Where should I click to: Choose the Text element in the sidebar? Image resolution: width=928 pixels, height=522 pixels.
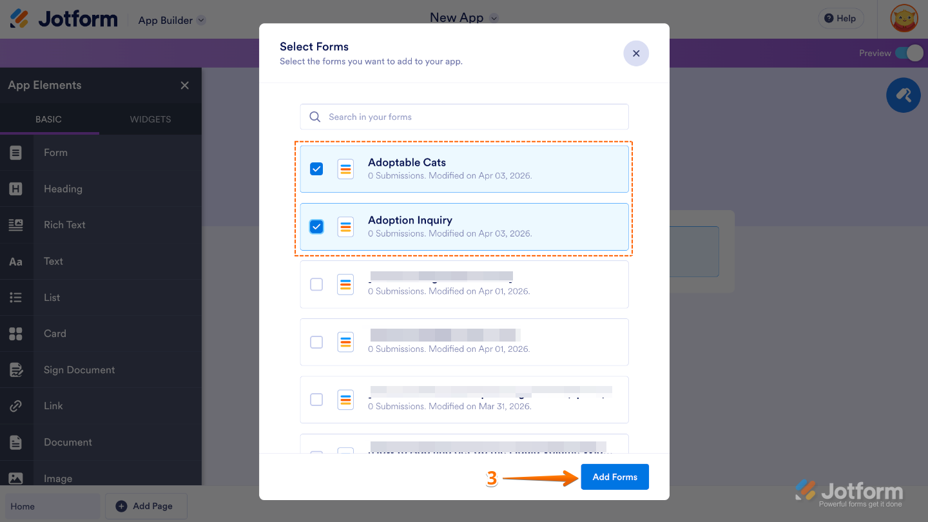coord(53,261)
